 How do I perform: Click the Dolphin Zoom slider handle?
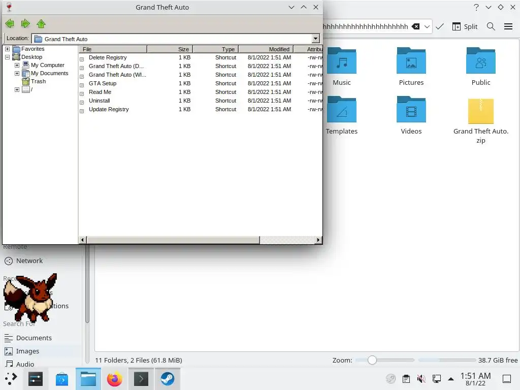pos(372,360)
